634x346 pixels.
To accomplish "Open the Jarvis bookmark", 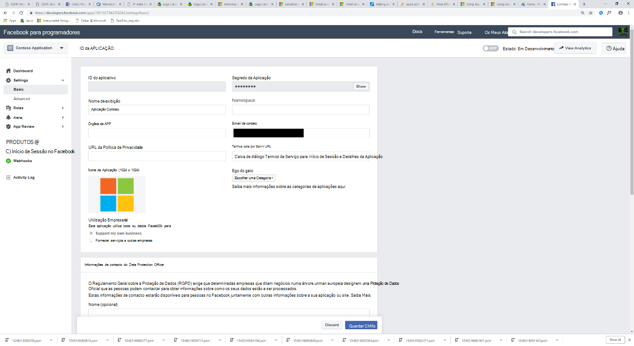I will coord(26,20).
